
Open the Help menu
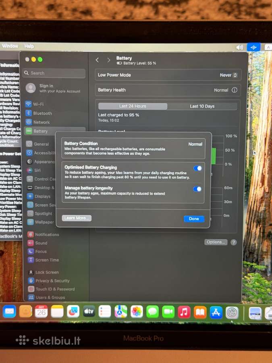pos(29,46)
